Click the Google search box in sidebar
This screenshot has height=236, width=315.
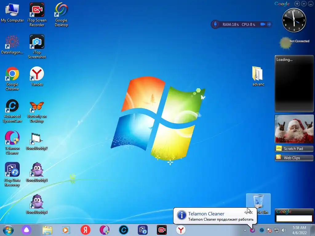click(294, 218)
